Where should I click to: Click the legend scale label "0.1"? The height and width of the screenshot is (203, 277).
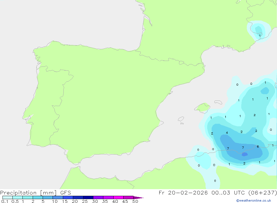point(5,201)
